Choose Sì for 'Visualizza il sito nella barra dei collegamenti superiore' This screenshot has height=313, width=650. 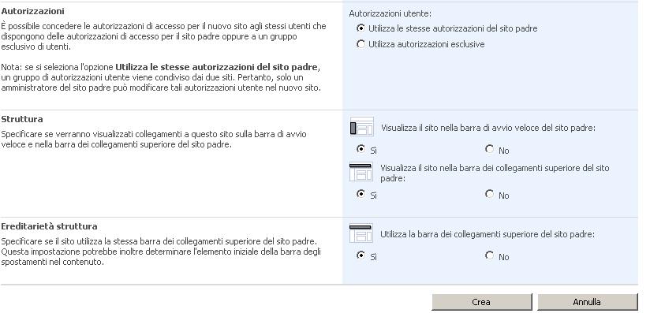360,193
